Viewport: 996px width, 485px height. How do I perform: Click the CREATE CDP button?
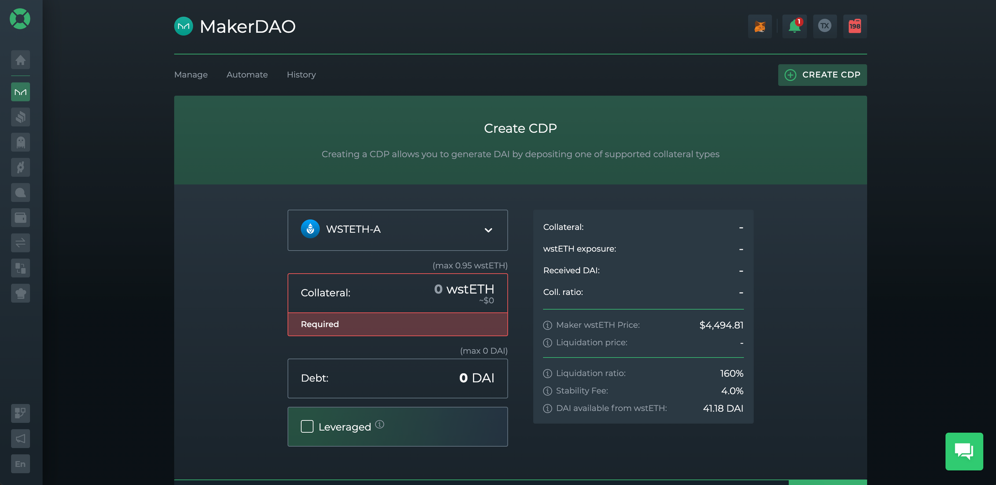[x=823, y=75]
